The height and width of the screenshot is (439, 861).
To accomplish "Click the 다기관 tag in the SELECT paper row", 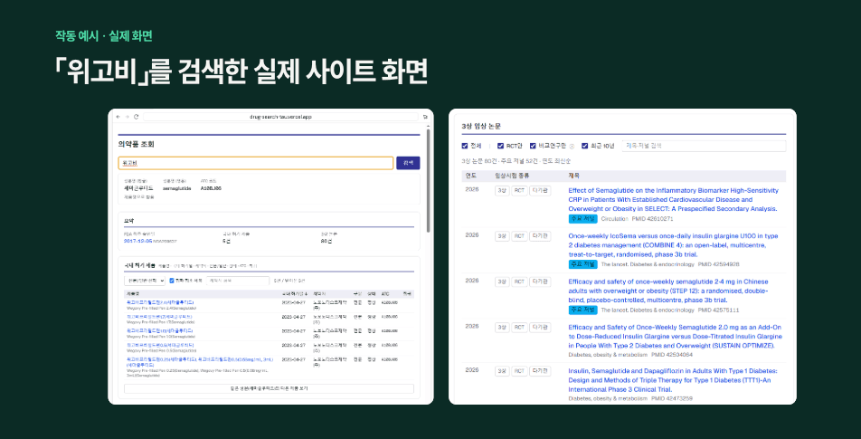I will click(540, 191).
